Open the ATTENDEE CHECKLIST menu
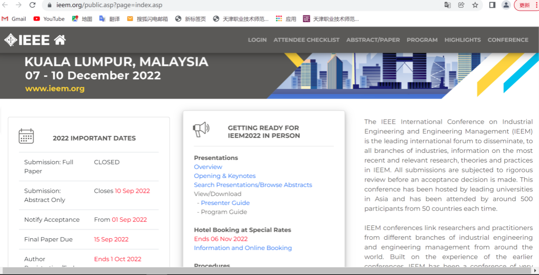This screenshot has height=275, width=539. point(306,40)
